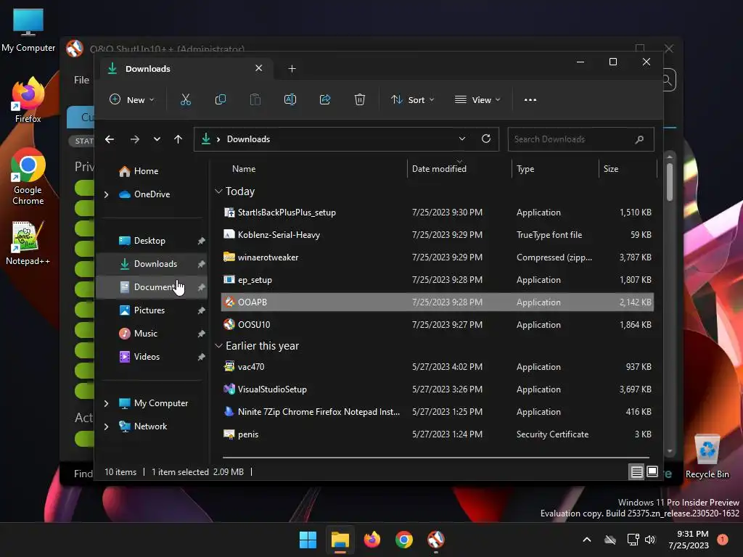Show hidden system tray icons
The width and height of the screenshot is (743, 557).
click(x=586, y=540)
